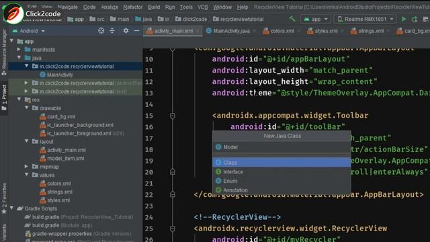Select the Annotation option in the popup
Image resolution: width=430 pixels, height=242 pixels.
point(282,190)
